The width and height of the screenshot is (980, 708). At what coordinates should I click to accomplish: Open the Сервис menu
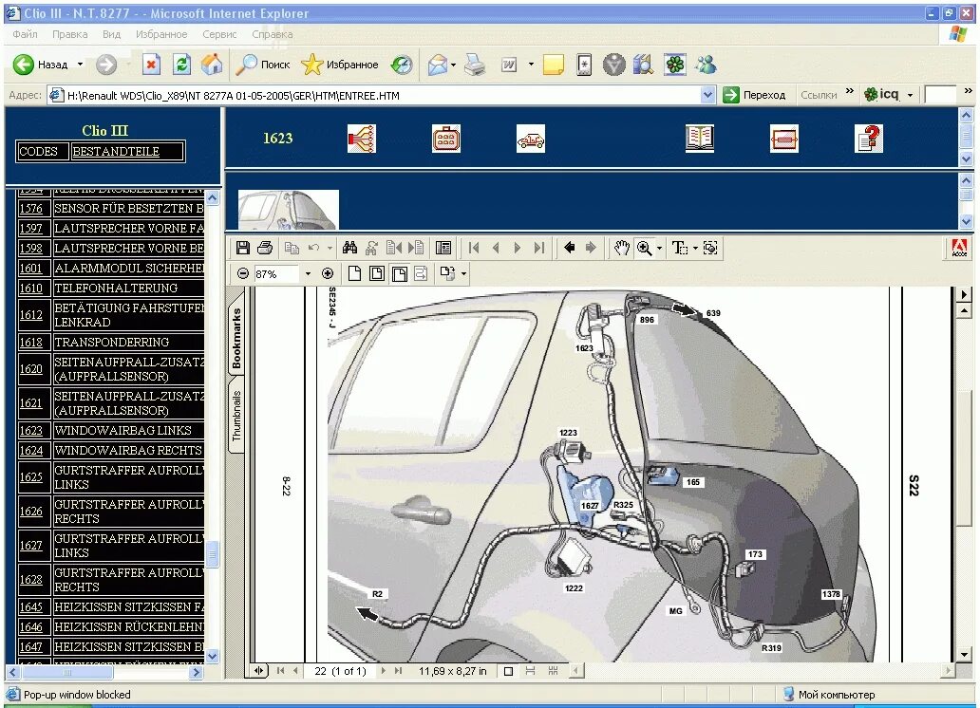219,34
